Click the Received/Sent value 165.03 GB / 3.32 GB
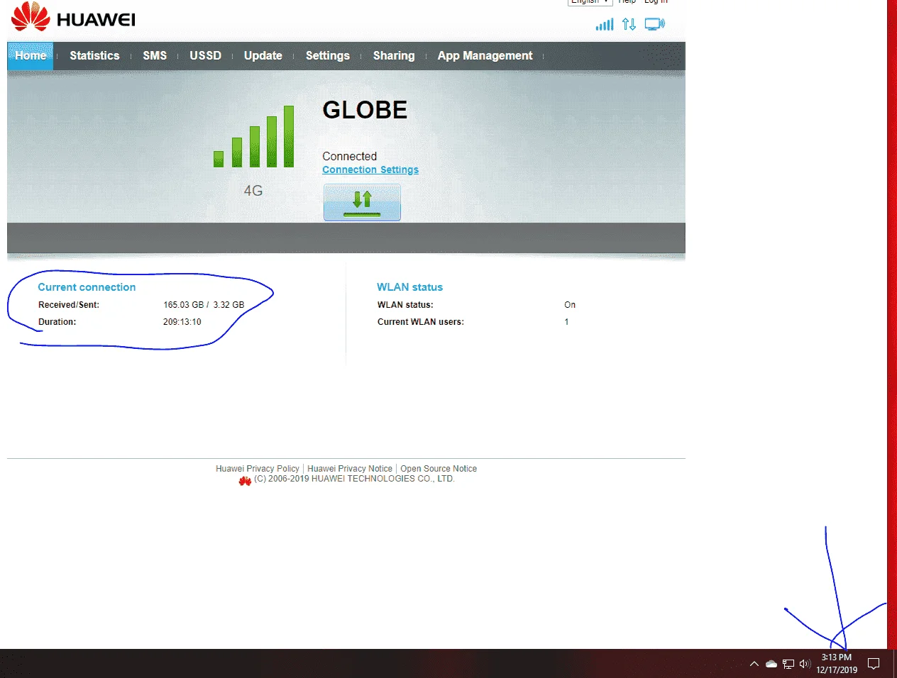Screen dimensions: 897x678 click(204, 305)
